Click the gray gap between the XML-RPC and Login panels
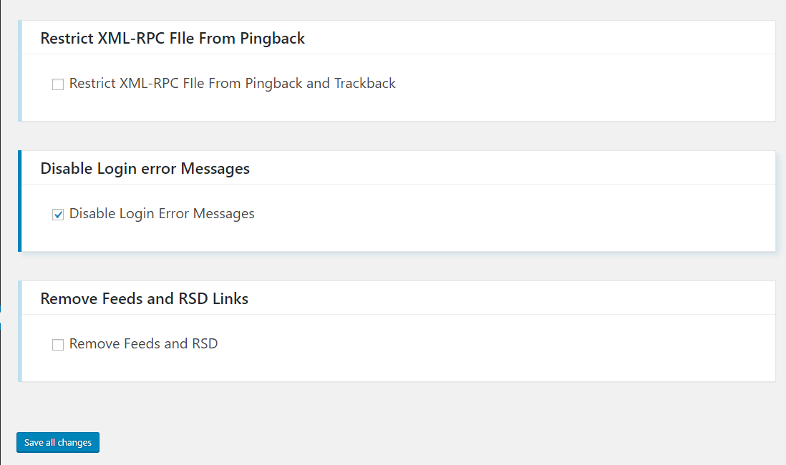Screen dimensions: 786x465 pyautogui.click(x=396, y=136)
